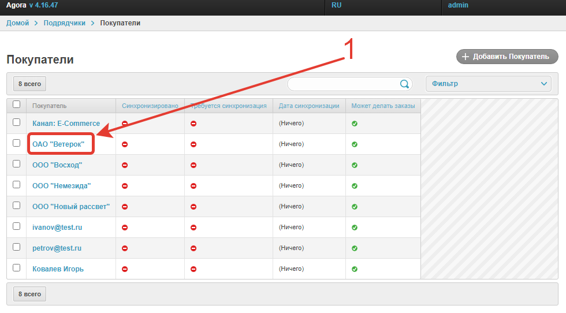
Task: Sort by Дата синхронизации column header
Action: pyautogui.click(x=308, y=106)
